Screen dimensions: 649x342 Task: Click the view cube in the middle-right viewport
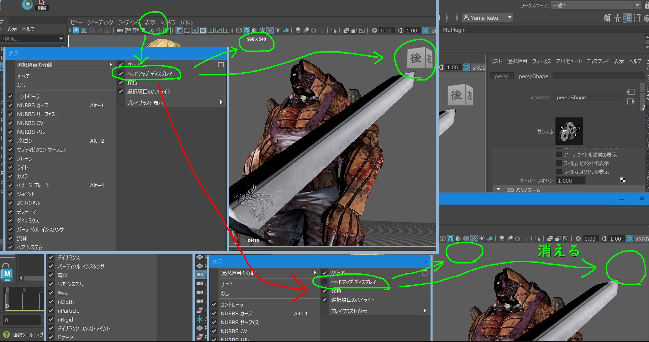click(461, 95)
